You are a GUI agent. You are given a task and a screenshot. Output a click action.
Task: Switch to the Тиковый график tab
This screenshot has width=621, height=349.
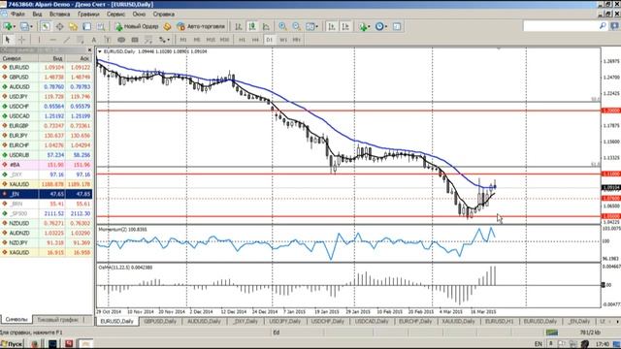coord(57,319)
